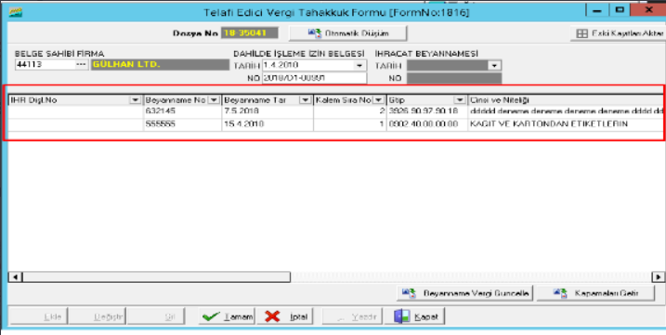Open the Kalem Sıra No column filter
The width and height of the screenshot is (666, 335).
coord(378,100)
